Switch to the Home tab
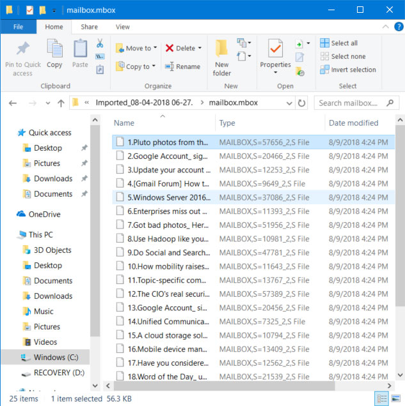 tap(54, 27)
